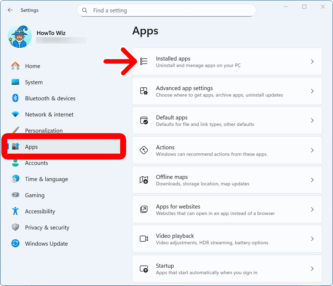The image size is (333, 286).
Task: Open Actions using the right chevron
Action: (x=312, y=150)
